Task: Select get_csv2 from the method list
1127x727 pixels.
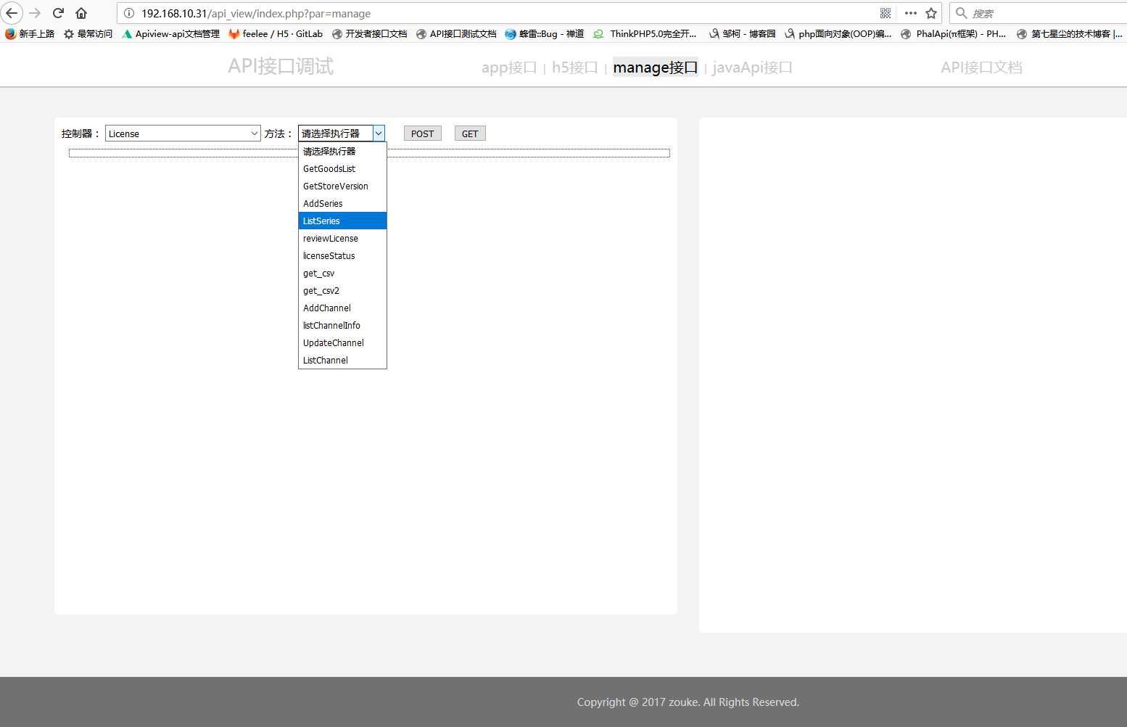Action: [342, 290]
